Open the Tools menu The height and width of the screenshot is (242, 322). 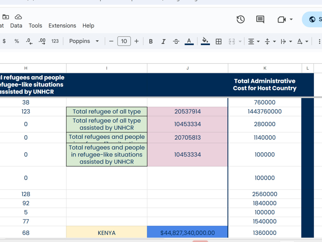pyautogui.click(x=35, y=25)
